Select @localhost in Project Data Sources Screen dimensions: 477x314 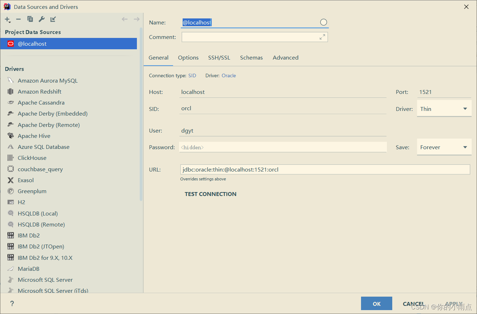(68, 44)
